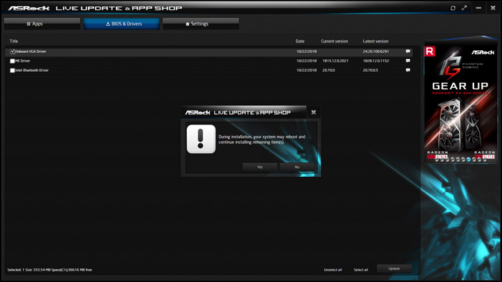The width and height of the screenshot is (502, 282).
Task: Click ME Driver current version 1815.12.0.2021
Action: click(x=335, y=61)
